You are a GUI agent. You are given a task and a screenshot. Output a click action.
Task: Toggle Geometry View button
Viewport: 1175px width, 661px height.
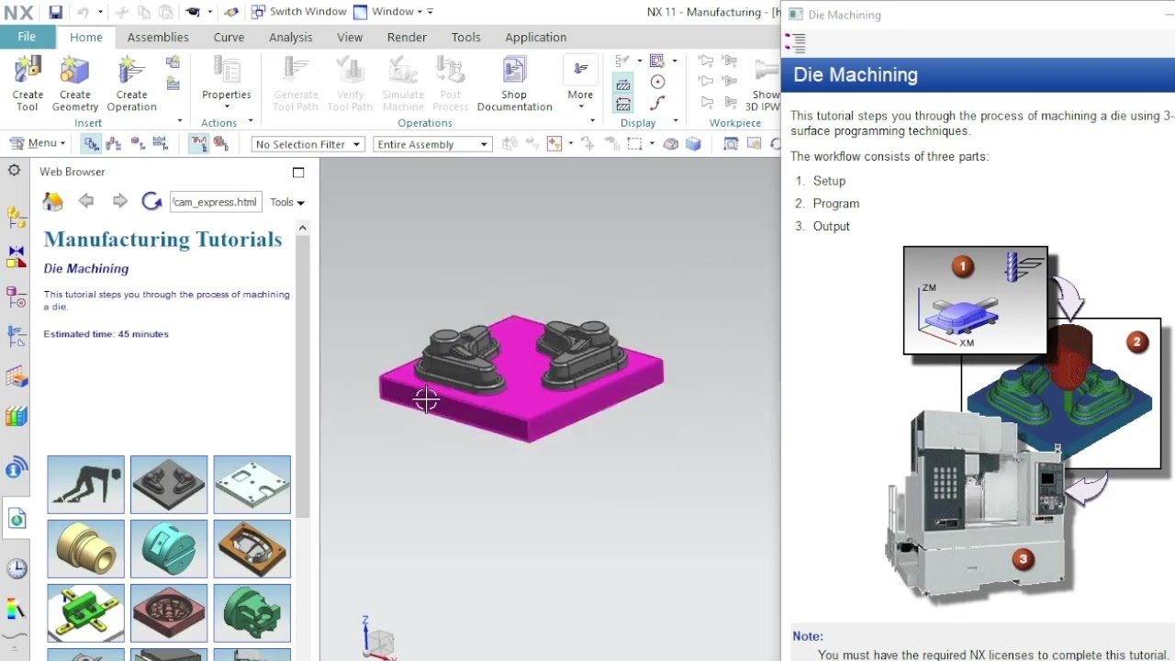pyautogui.click(x=138, y=143)
